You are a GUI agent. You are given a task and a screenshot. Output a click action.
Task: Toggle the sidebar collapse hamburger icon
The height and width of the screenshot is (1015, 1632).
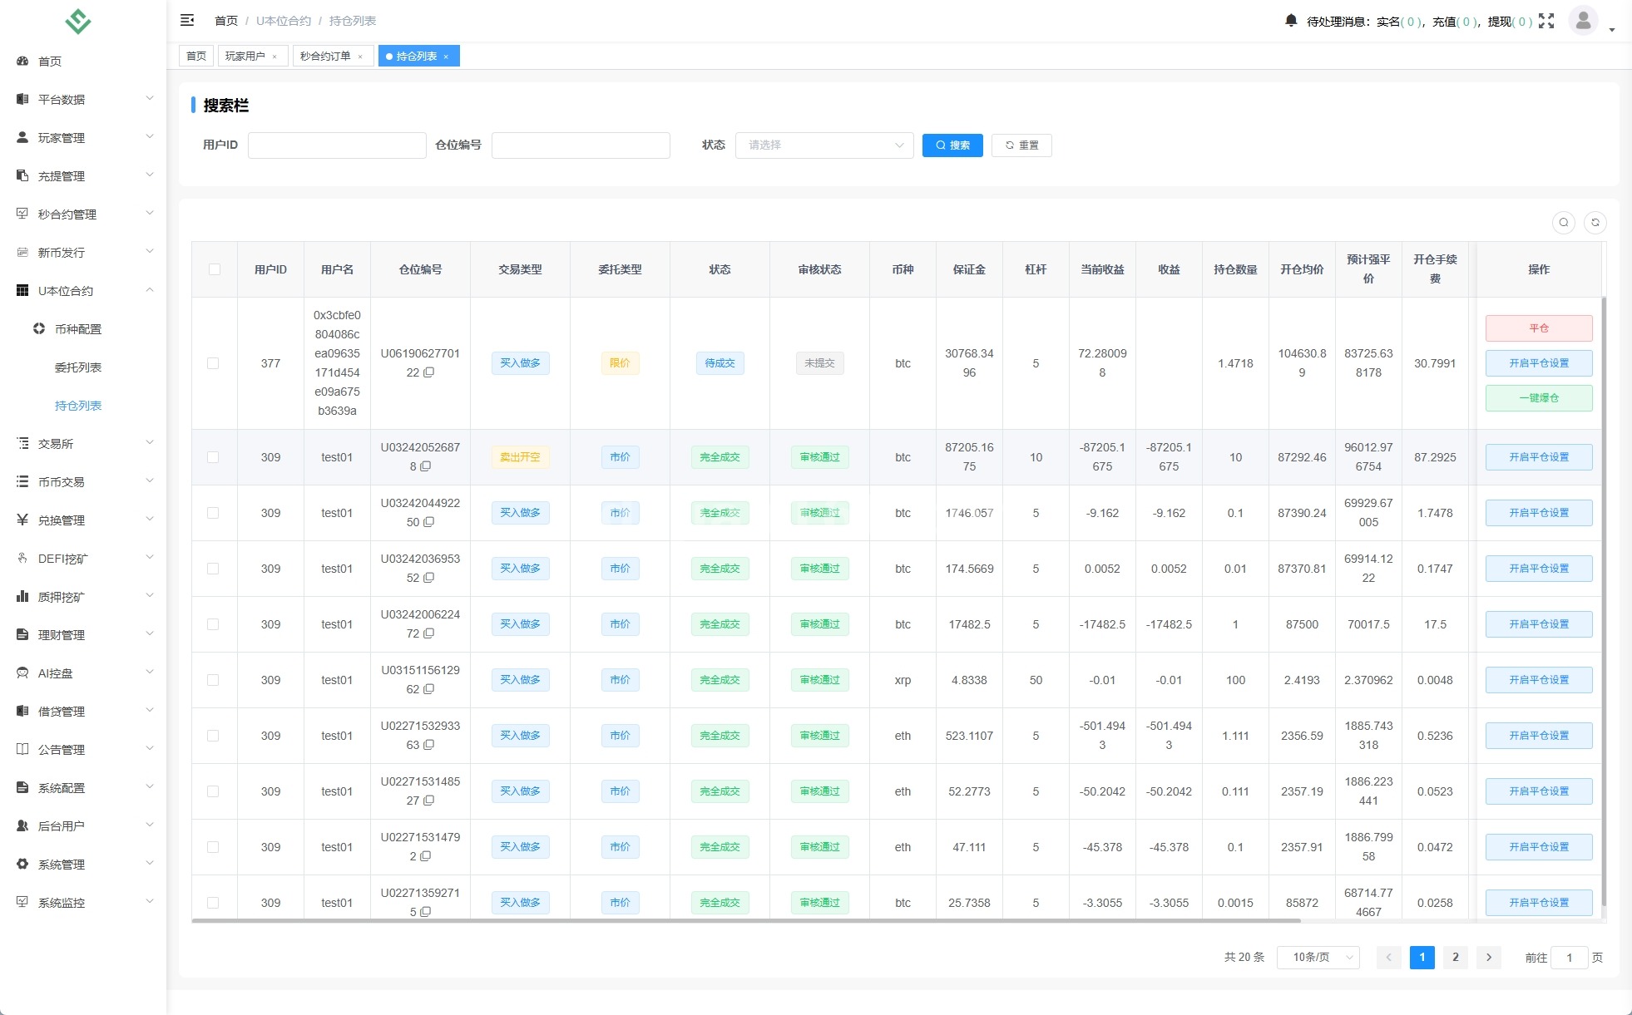[187, 20]
